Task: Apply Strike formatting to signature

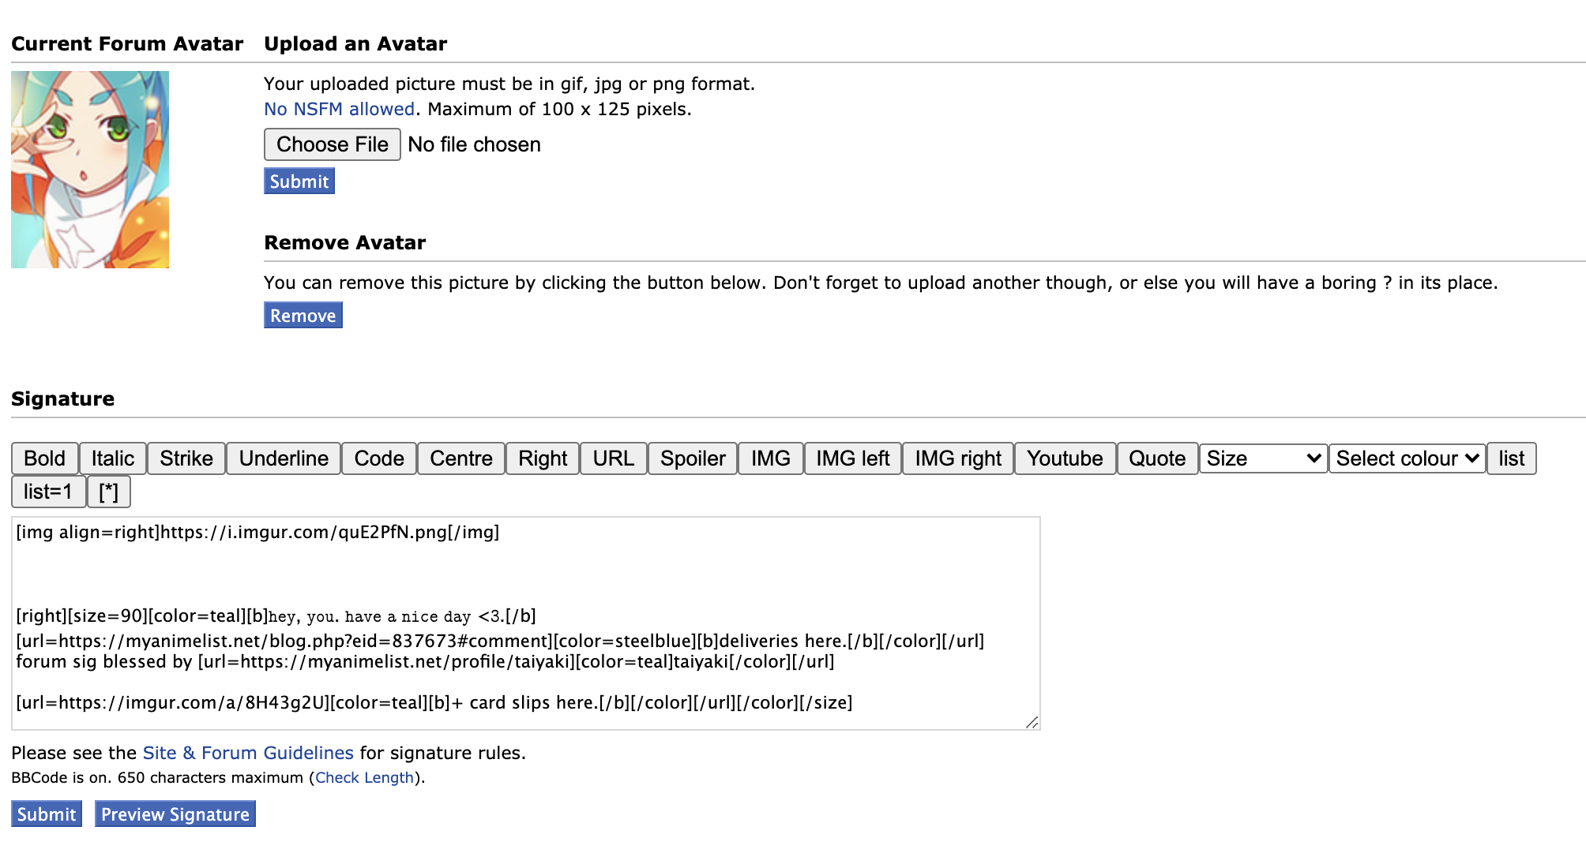Action: tap(186, 458)
